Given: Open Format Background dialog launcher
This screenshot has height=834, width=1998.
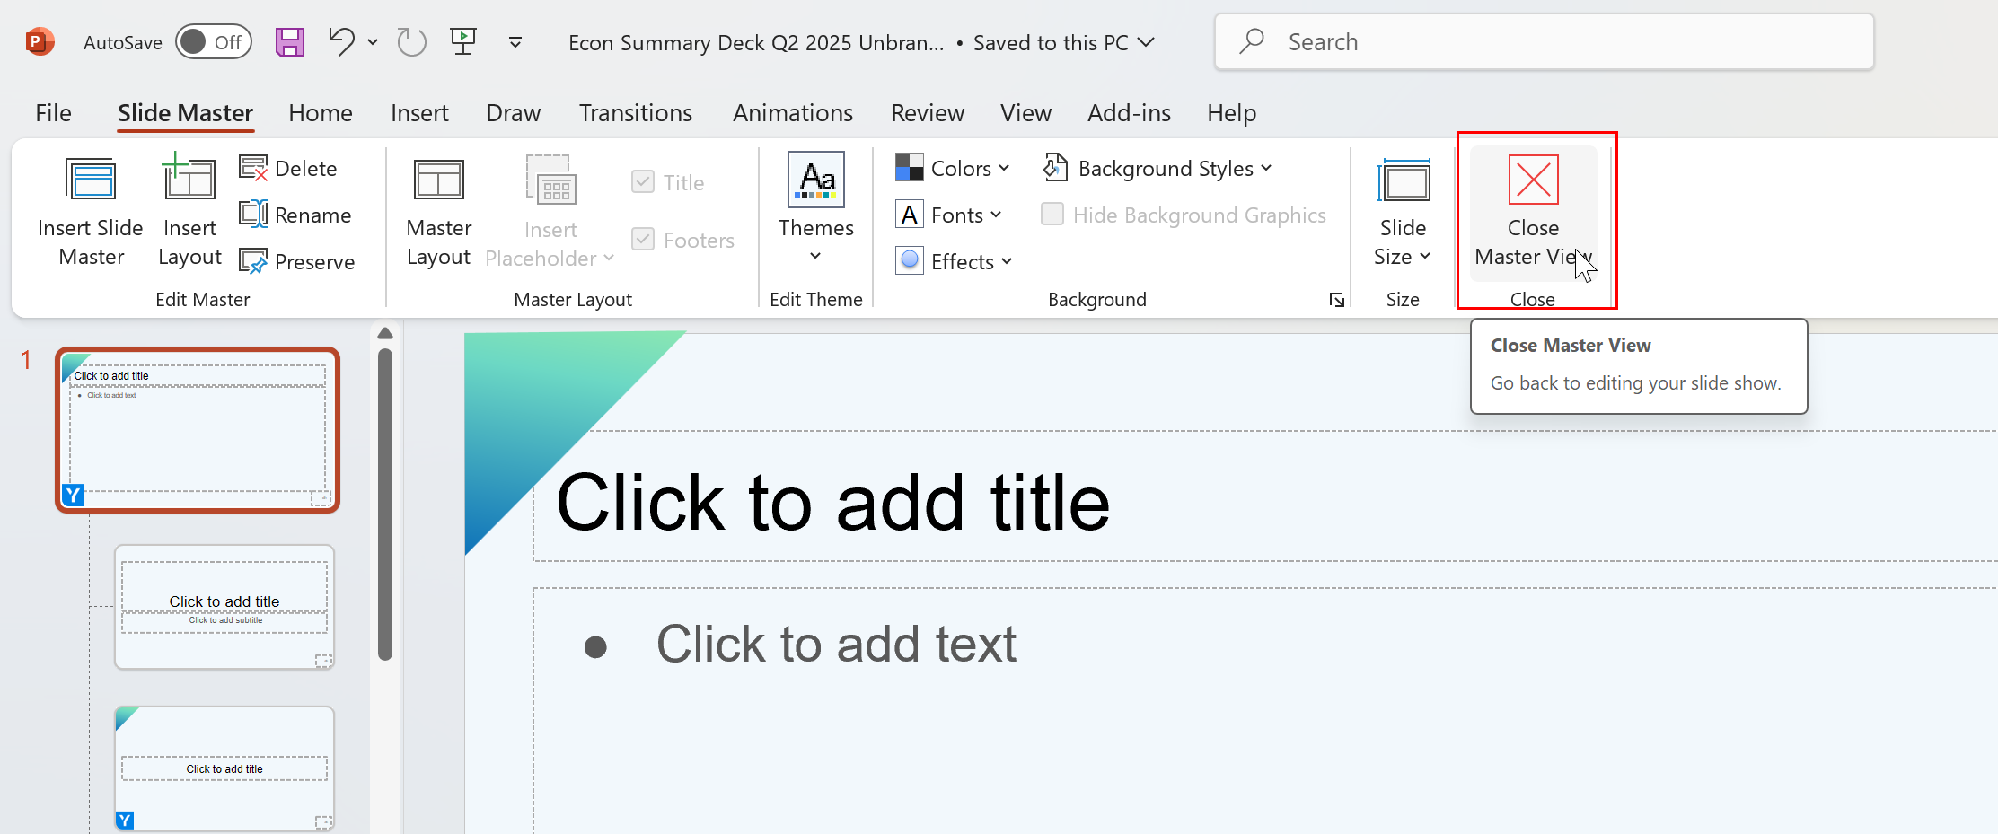Looking at the screenshot, I should [1336, 300].
